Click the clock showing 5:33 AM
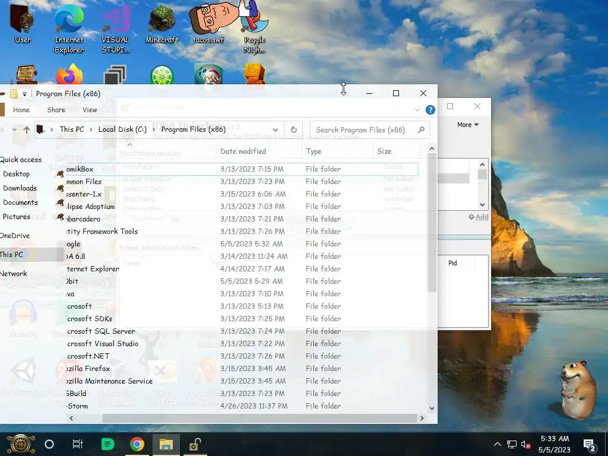The width and height of the screenshot is (608, 456). tap(555, 439)
